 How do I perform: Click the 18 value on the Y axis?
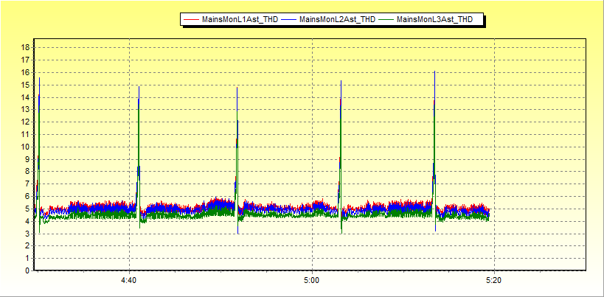pos(24,47)
